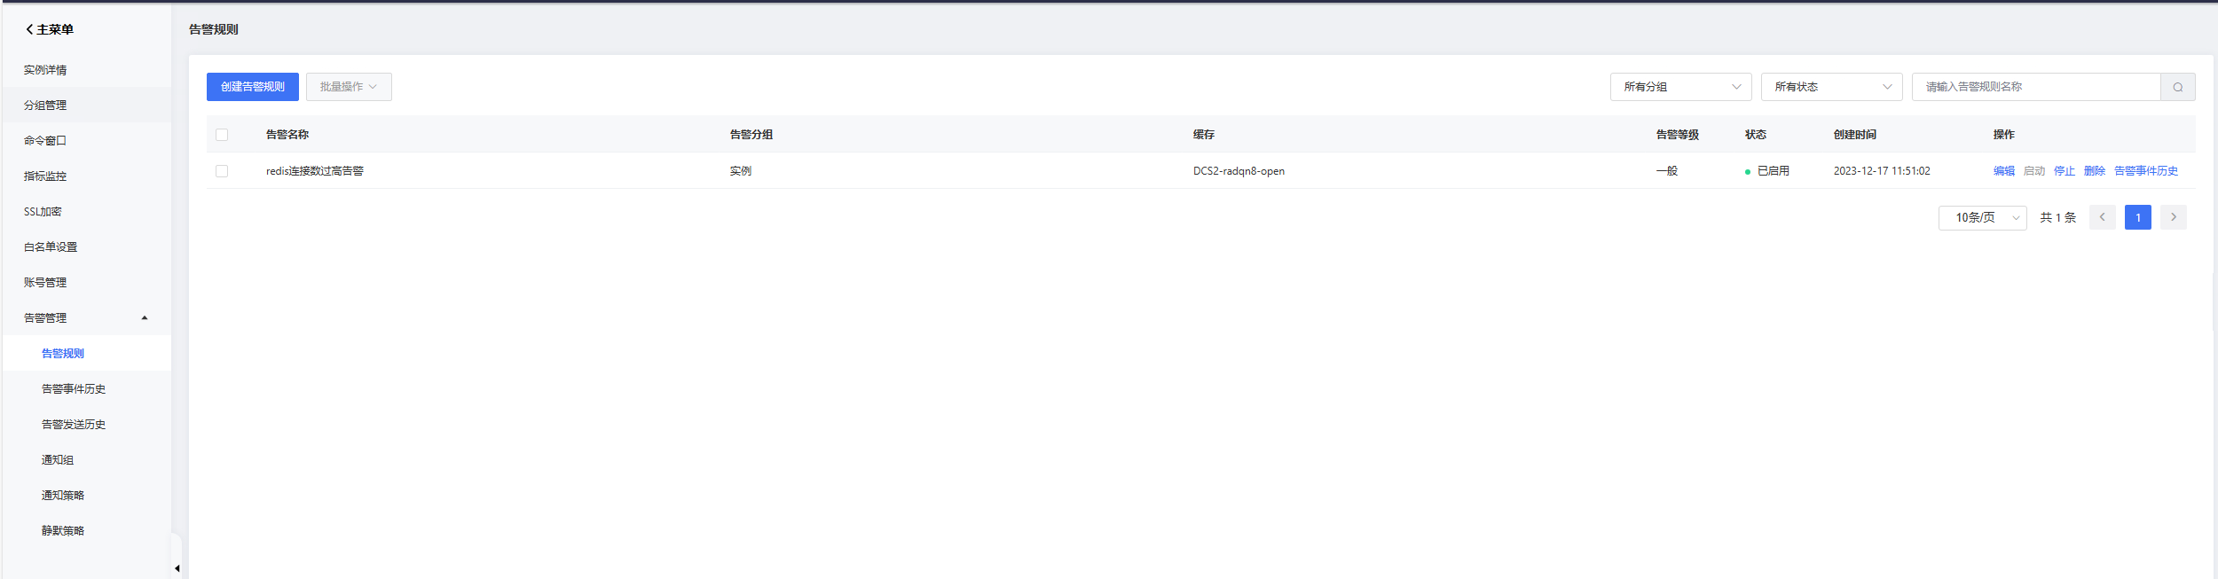
Task: Go to the next page arrow
Action: 2173,217
